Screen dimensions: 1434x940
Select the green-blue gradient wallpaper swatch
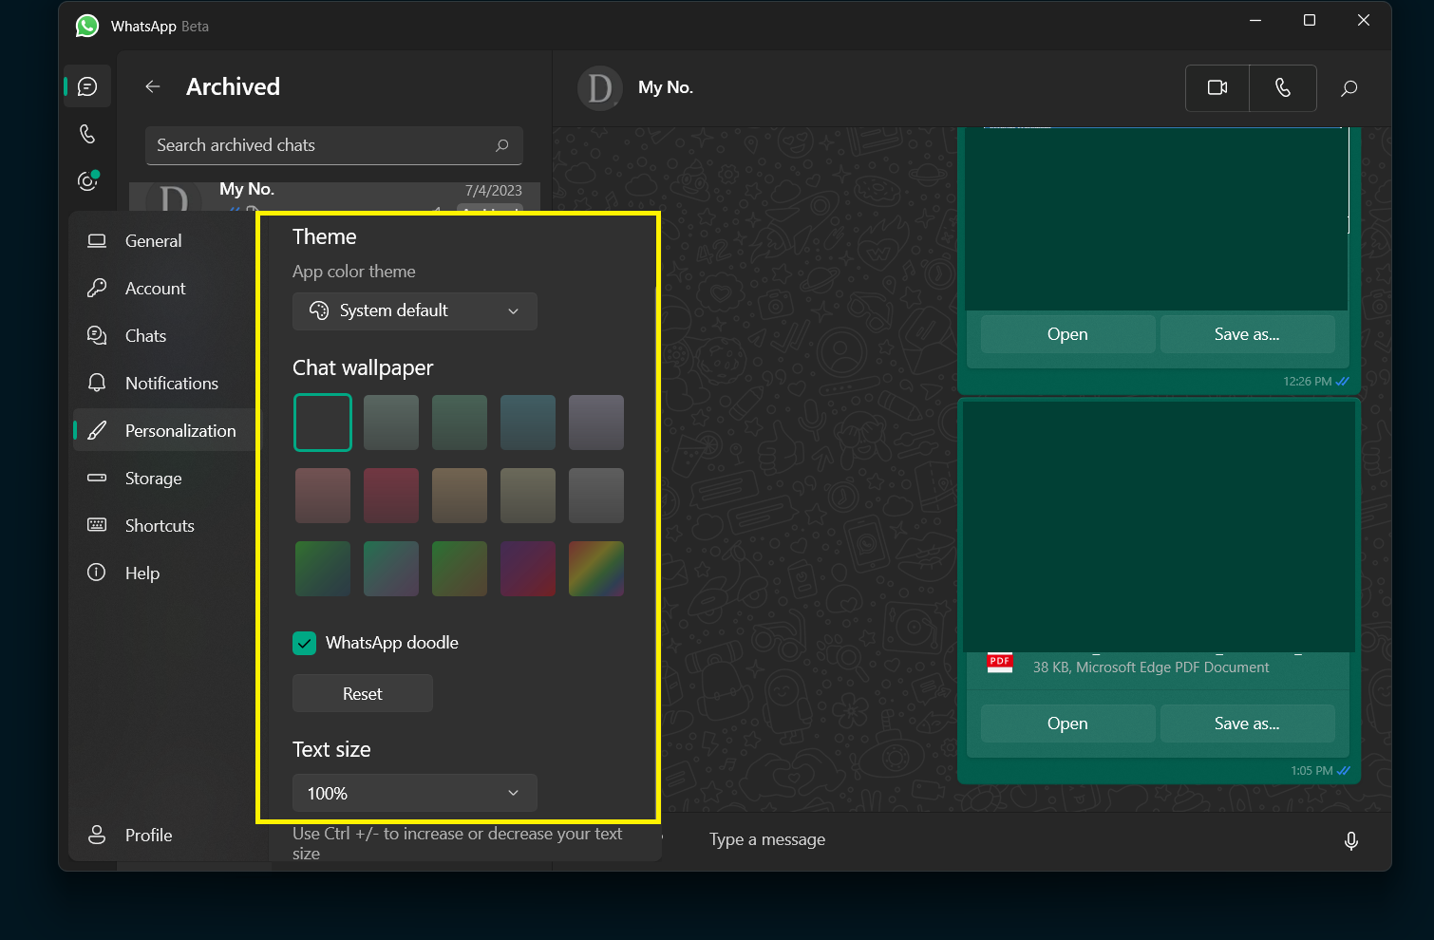tap(323, 569)
